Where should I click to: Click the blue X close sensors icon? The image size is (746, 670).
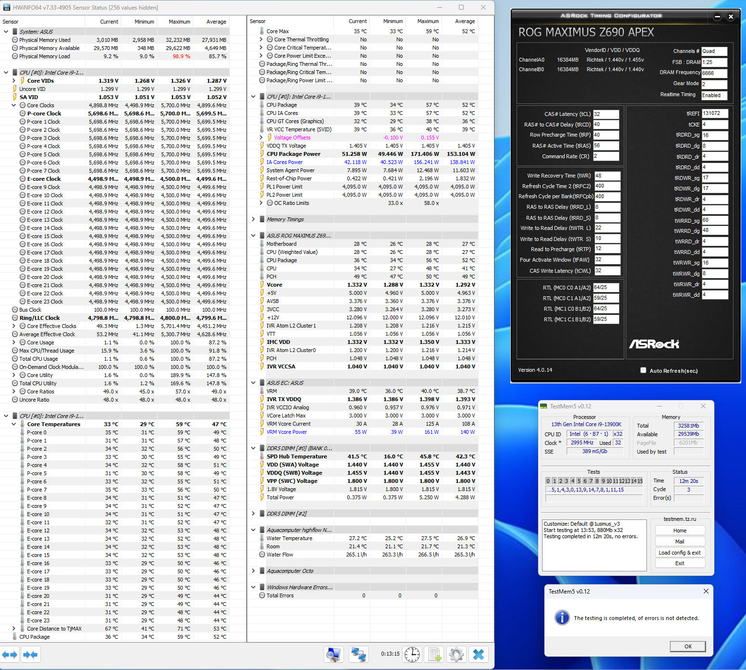[479, 654]
